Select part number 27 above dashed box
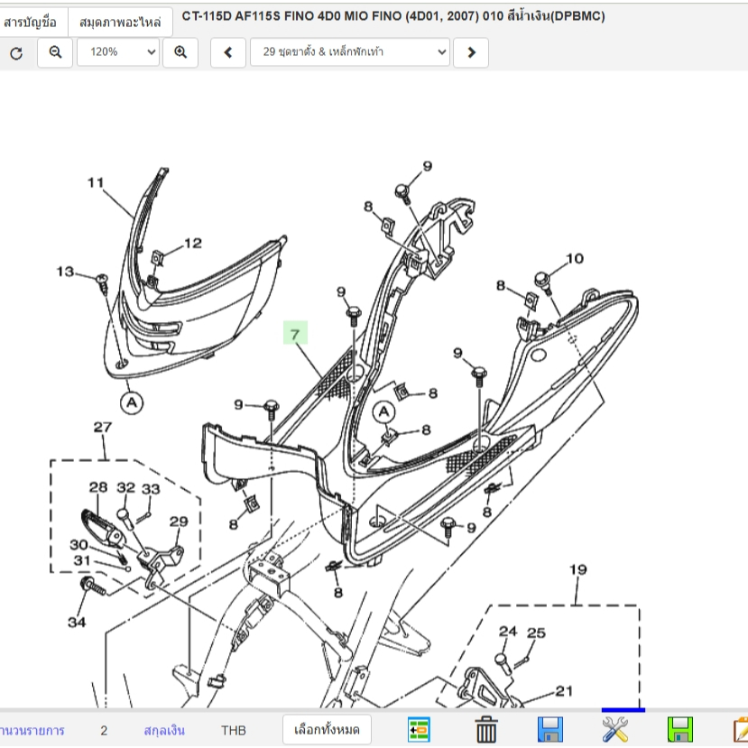The image size is (748, 748). pyautogui.click(x=103, y=427)
